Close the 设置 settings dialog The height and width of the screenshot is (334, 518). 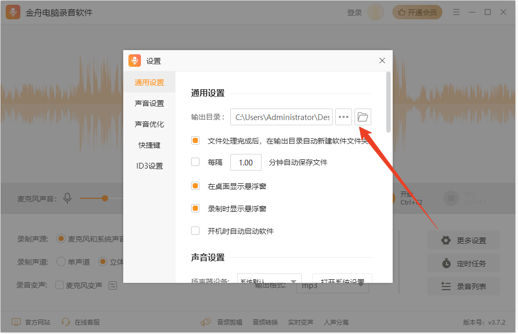[x=382, y=61]
